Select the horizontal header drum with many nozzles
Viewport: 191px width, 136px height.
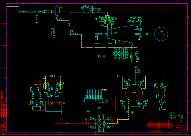click(x=94, y=100)
